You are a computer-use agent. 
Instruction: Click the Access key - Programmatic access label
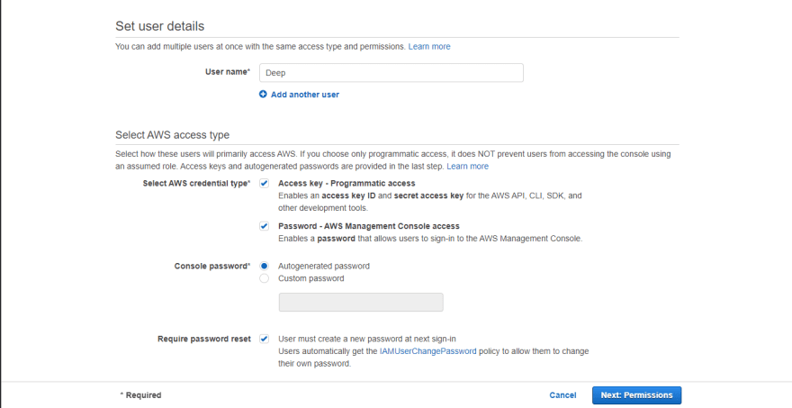pyautogui.click(x=346, y=184)
